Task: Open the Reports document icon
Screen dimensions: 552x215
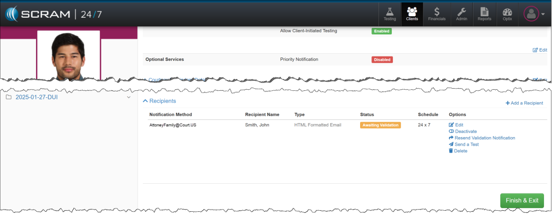Action: coord(484,13)
